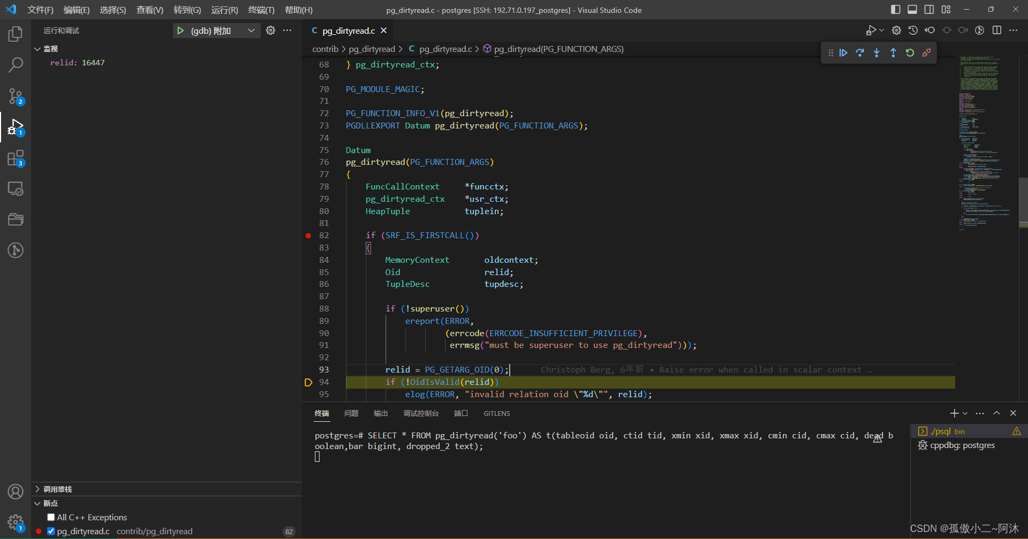The width and height of the screenshot is (1028, 539).
Task: Click Step Into in the debug toolbar
Action: [x=876, y=52]
